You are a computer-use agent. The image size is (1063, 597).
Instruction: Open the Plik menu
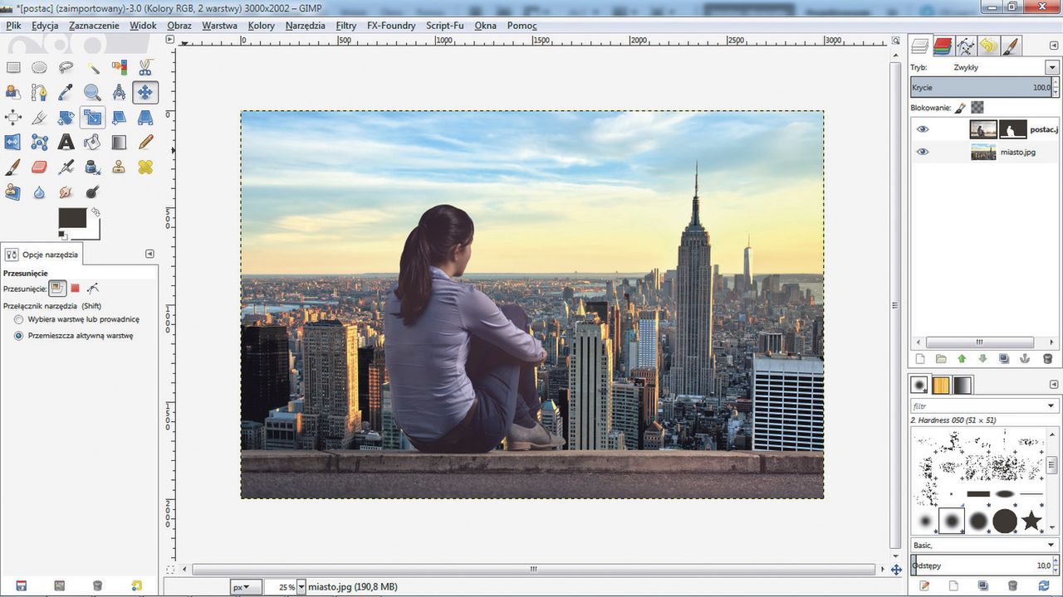tap(12, 26)
